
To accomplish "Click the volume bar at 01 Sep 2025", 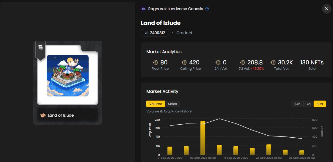I will 170,151.
